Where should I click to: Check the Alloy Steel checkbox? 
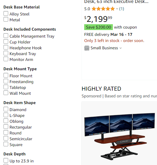[6, 14]
